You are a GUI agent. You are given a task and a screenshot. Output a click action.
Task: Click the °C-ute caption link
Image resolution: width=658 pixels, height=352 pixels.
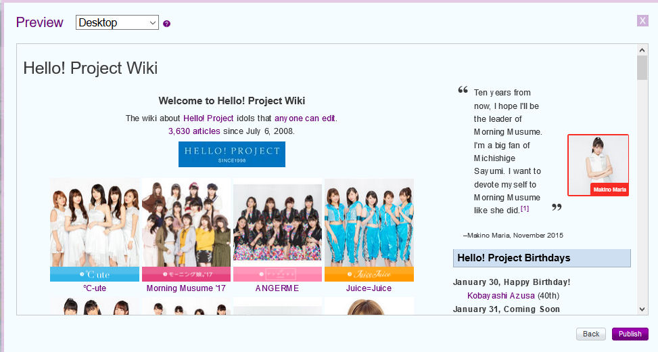coord(95,288)
